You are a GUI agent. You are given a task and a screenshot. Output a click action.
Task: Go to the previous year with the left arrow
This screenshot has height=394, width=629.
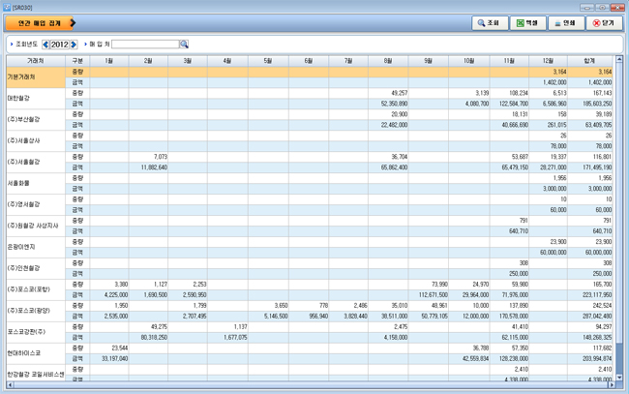[45, 45]
